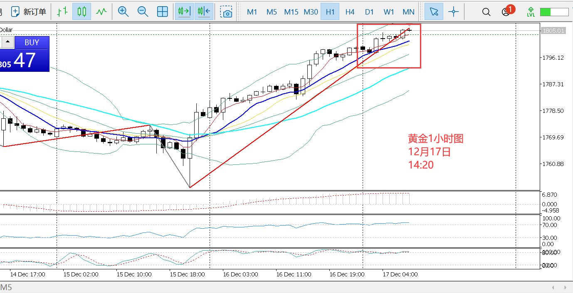Click time axis label 17 Dec 04:00

click(x=400, y=274)
